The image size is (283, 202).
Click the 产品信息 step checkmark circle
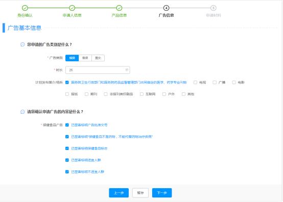119,8
